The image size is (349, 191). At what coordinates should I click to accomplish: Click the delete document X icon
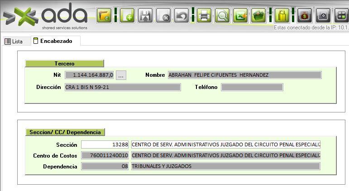(163, 15)
